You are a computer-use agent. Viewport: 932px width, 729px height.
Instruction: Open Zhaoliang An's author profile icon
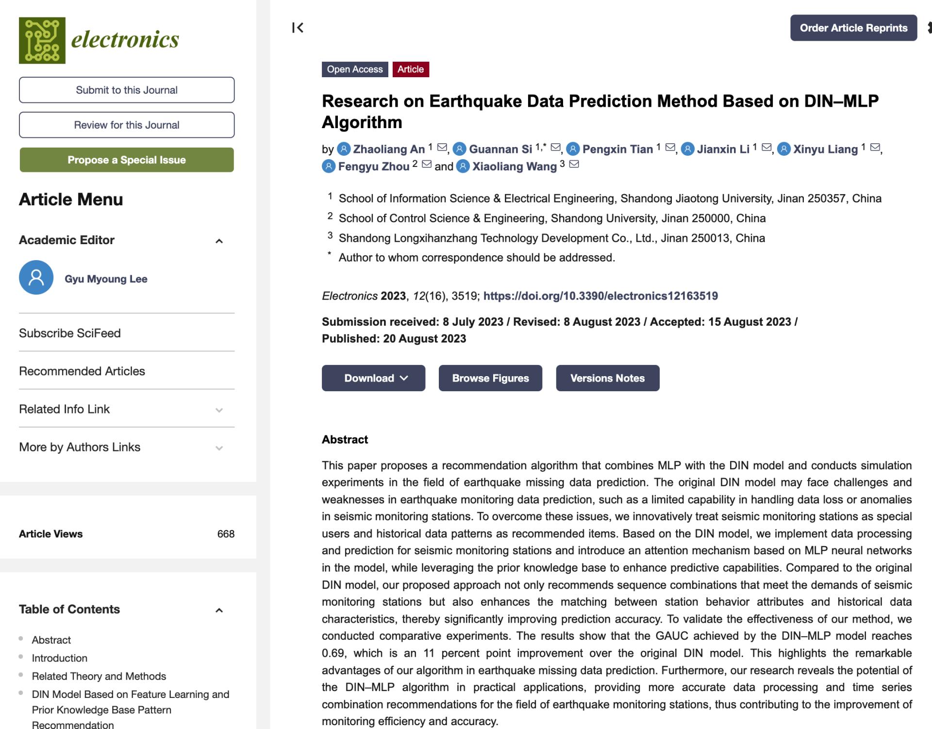344,149
